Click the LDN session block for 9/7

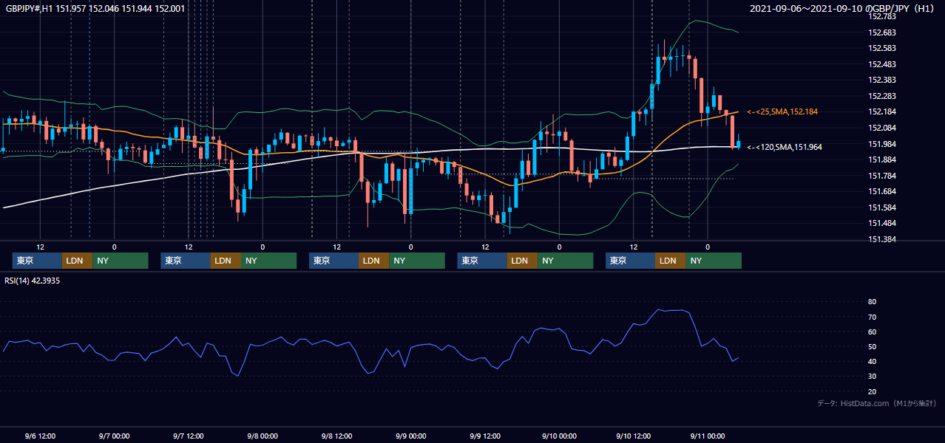pos(226,261)
